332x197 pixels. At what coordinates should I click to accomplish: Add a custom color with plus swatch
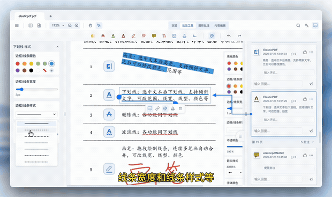51,70
